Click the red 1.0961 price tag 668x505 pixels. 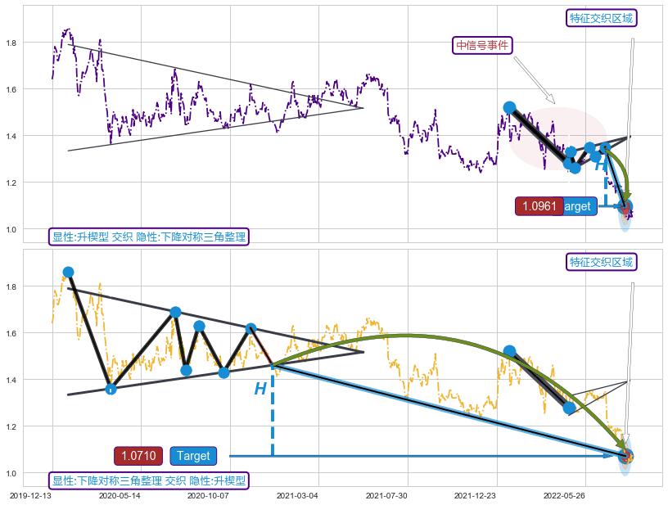539,206
